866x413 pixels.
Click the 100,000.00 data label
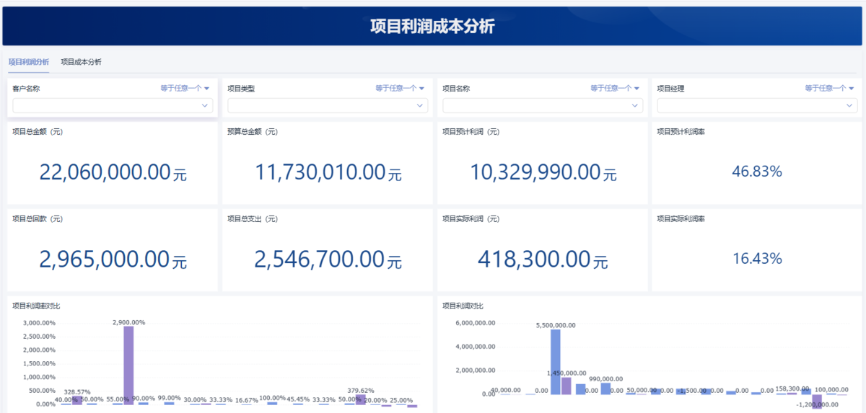(831, 389)
